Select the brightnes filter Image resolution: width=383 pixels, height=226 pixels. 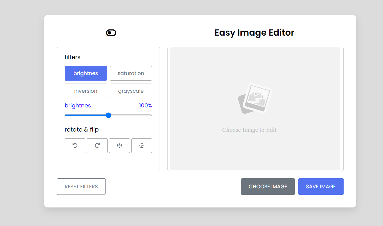coord(86,73)
